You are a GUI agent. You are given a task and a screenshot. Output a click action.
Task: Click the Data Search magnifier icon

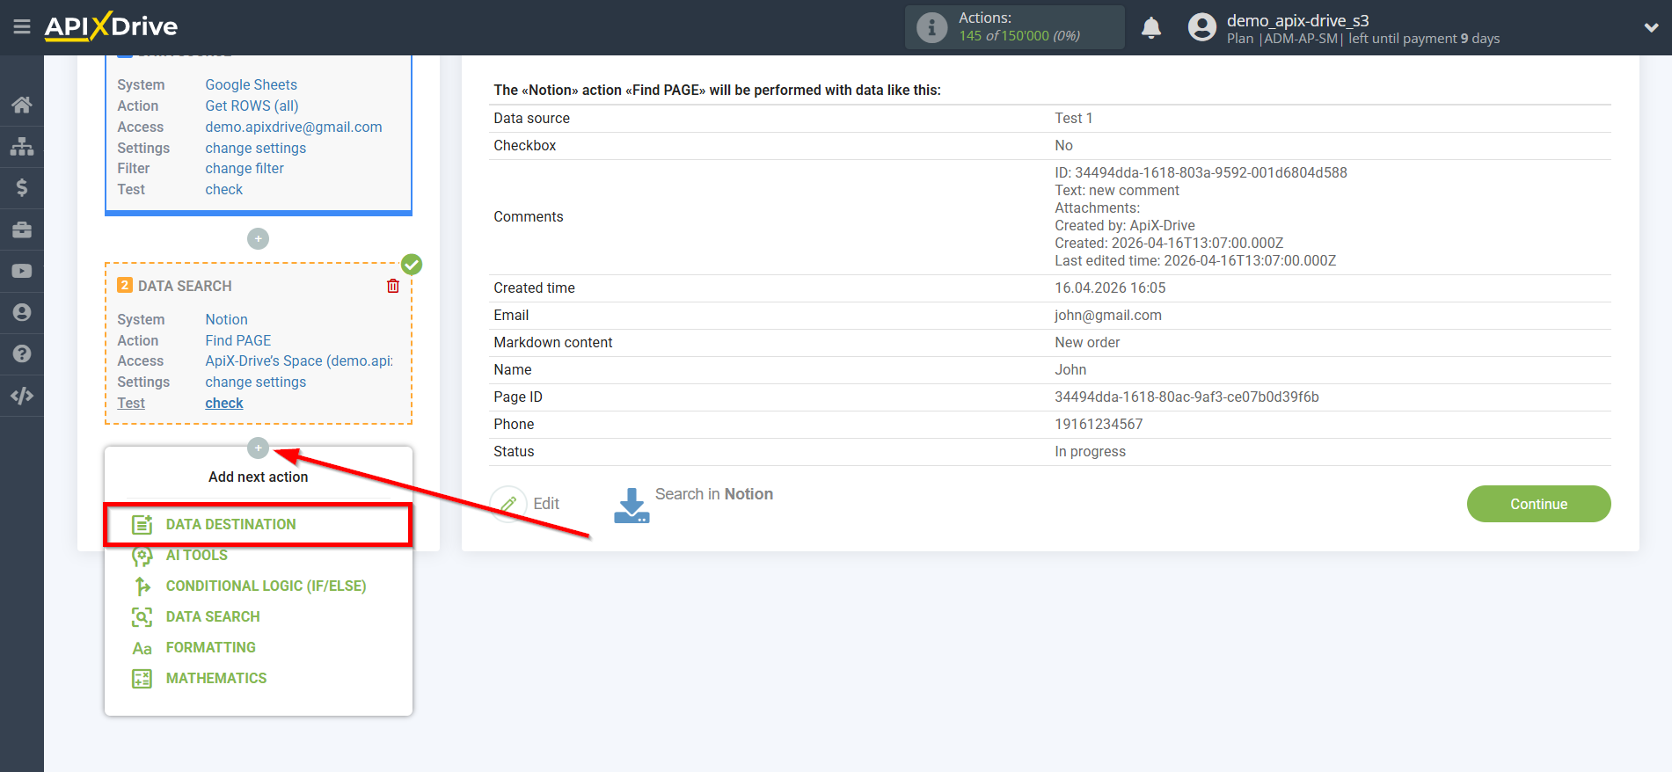coord(142,617)
